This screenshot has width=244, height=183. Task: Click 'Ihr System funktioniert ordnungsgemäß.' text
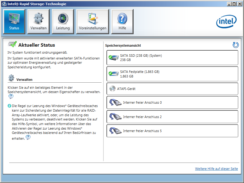coord(37,52)
